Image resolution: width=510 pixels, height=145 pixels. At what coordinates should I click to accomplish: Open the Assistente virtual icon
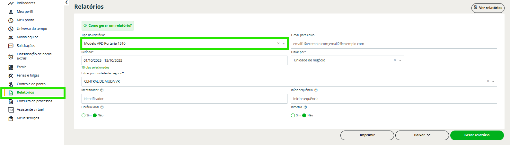[x=11, y=110]
